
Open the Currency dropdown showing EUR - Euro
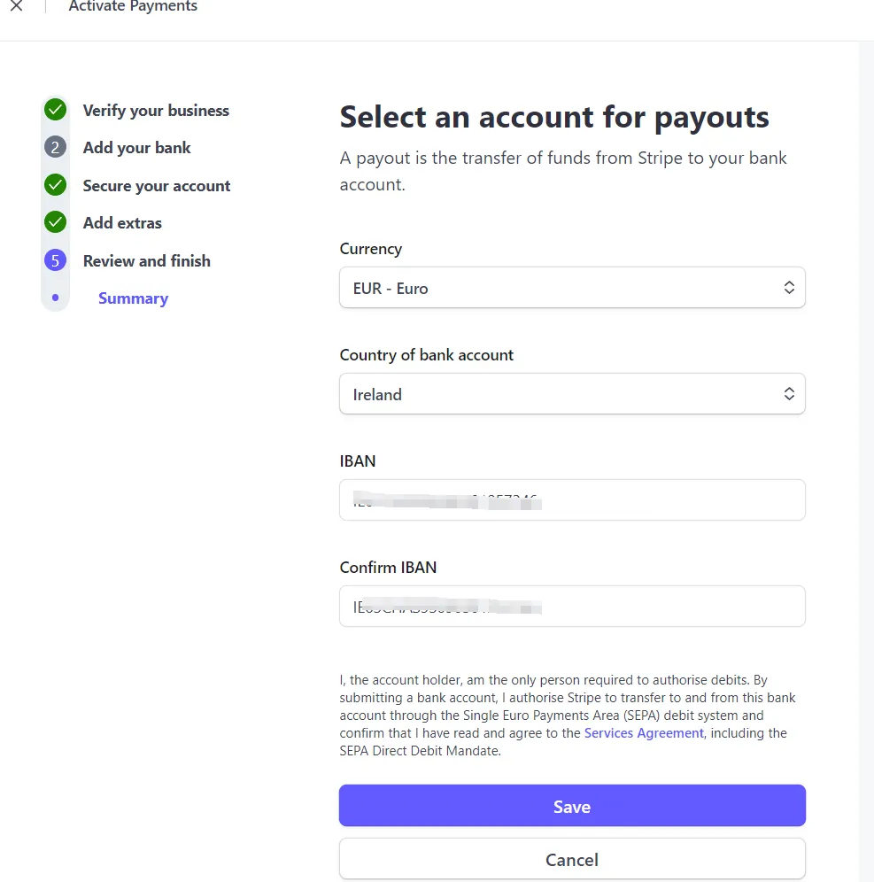[x=572, y=288]
